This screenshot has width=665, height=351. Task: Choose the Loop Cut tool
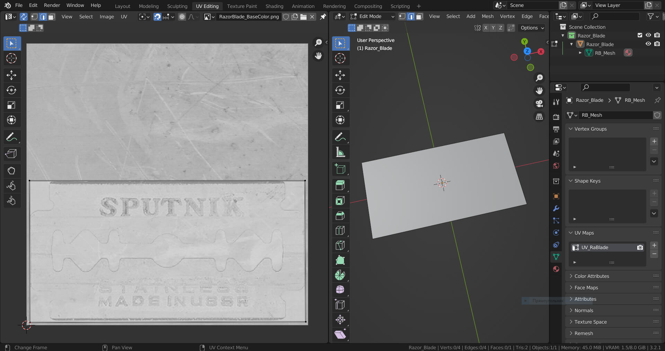[340, 230]
